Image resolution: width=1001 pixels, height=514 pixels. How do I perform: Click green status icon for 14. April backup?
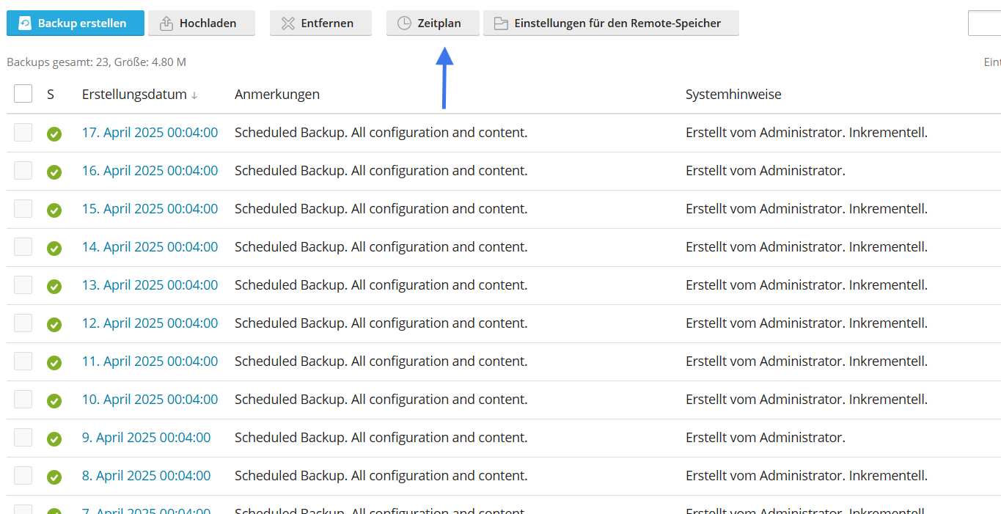click(x=54, y=249)
